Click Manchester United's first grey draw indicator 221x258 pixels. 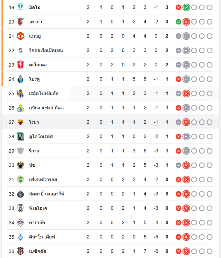[x=178, y=36]
